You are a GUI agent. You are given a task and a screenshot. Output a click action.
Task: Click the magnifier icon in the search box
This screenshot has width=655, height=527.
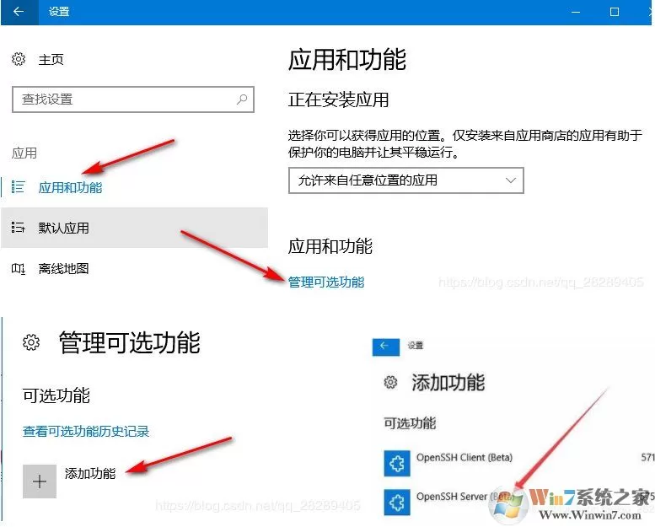pos(241,99)
